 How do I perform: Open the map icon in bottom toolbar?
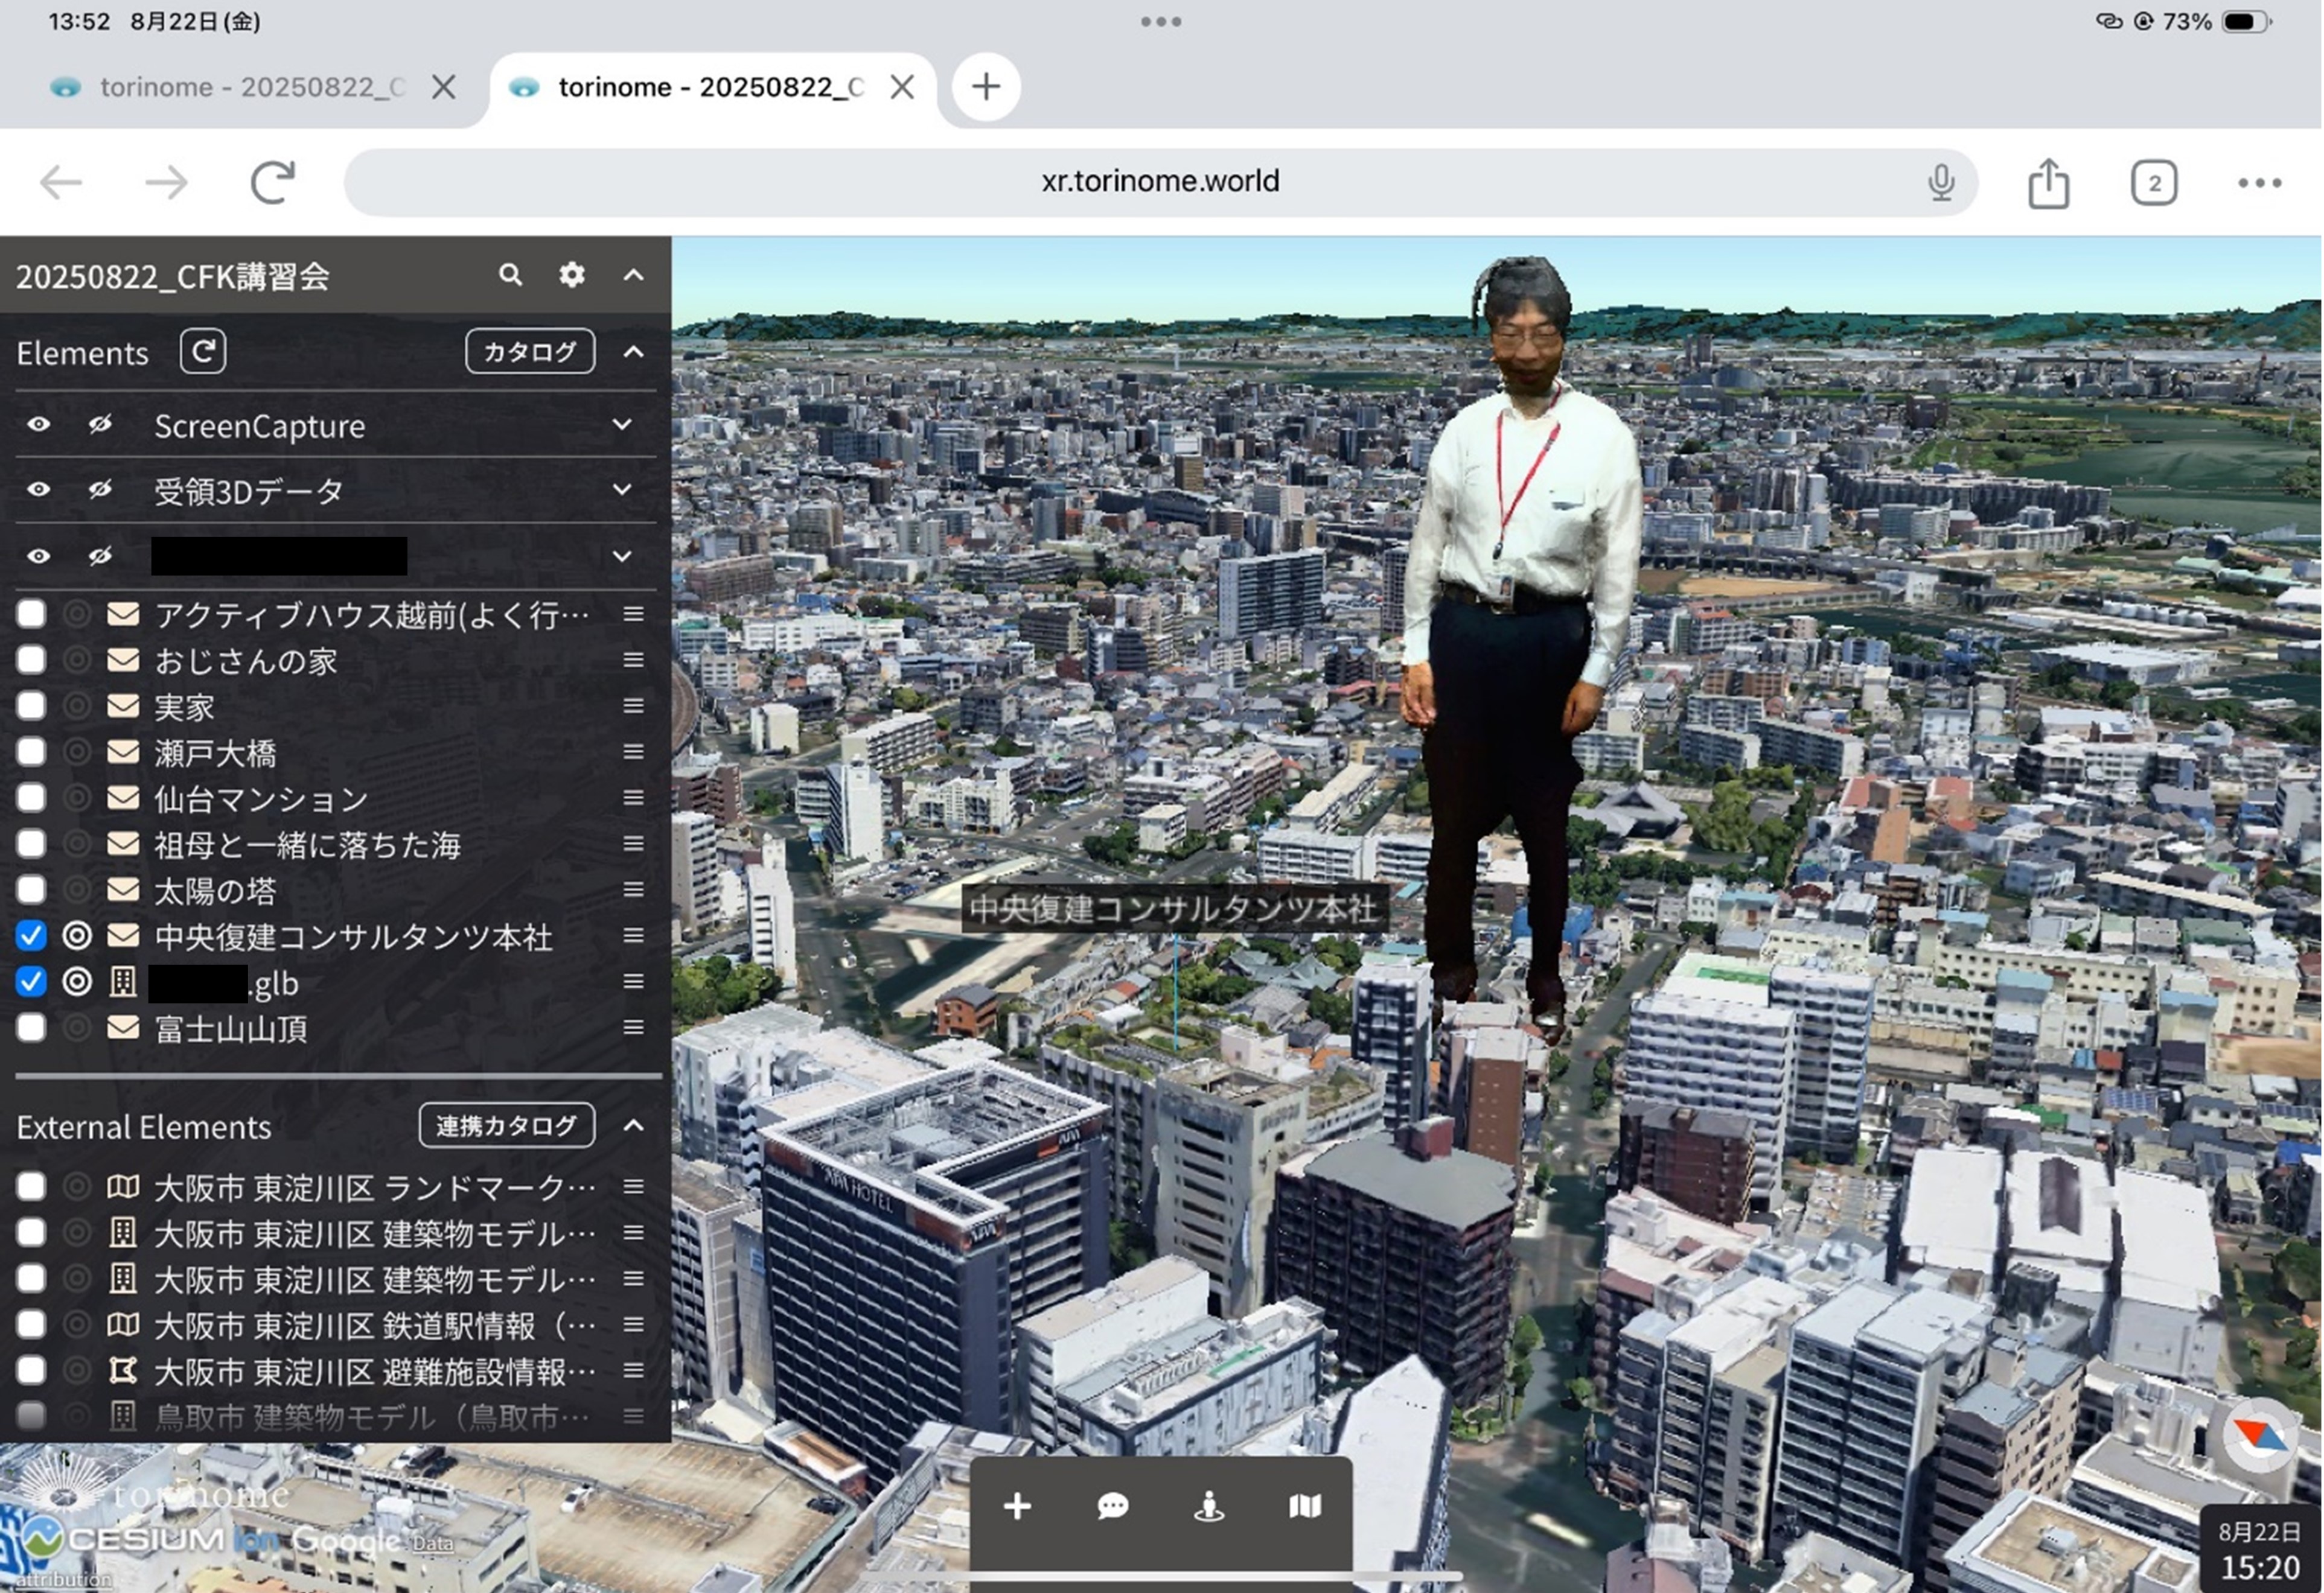1305,1505
